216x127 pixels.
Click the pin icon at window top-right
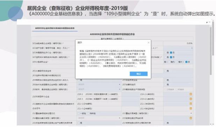coord(207,22)
